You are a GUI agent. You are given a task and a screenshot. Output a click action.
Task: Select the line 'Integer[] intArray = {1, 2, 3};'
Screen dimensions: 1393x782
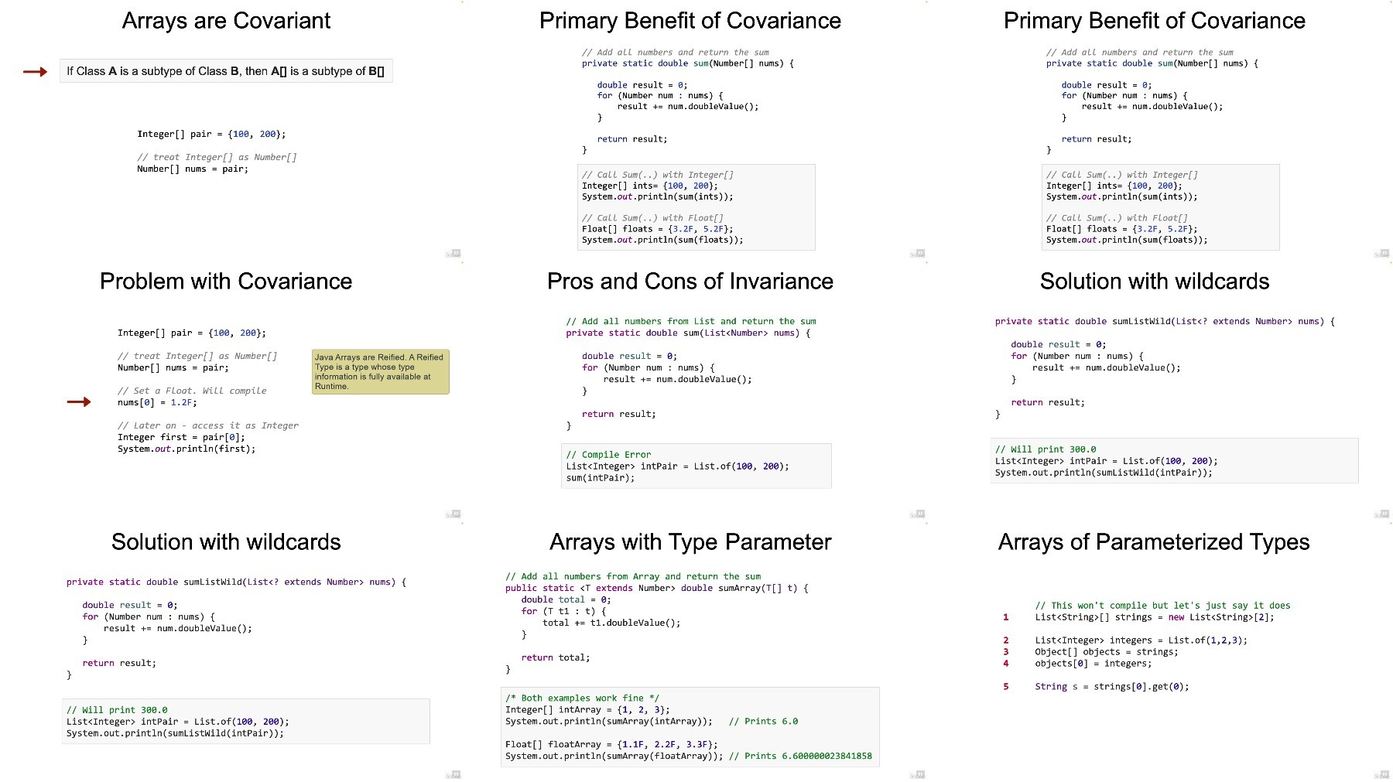pyautogui.click(x=588, y=709)
